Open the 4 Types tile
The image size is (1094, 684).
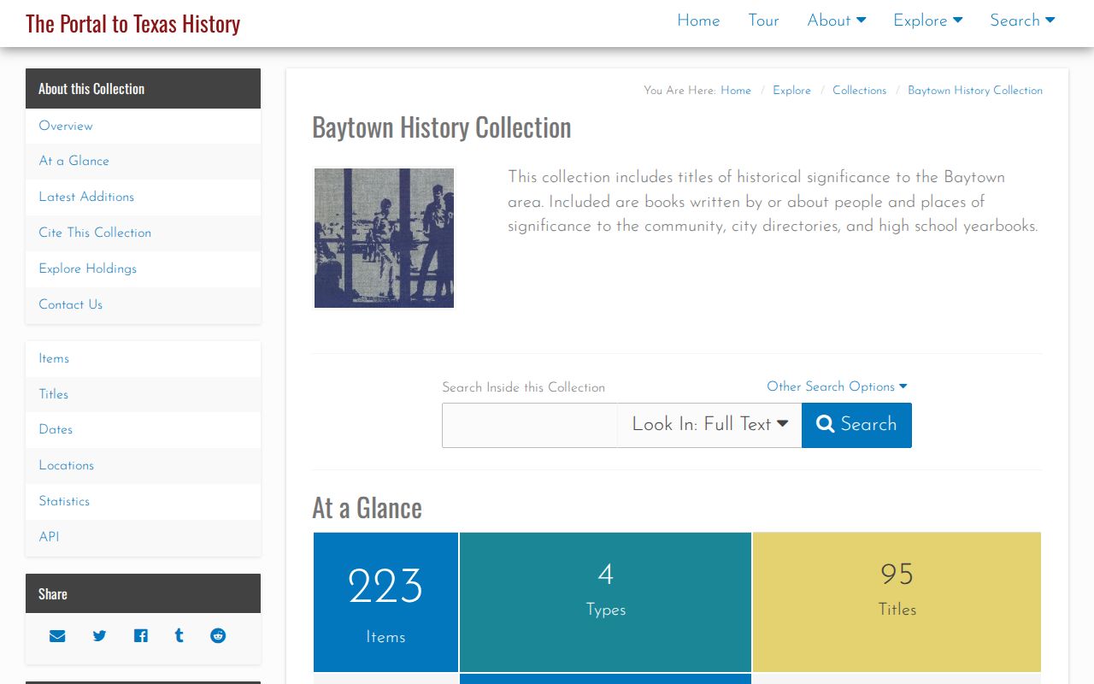(x=605, y=602)
